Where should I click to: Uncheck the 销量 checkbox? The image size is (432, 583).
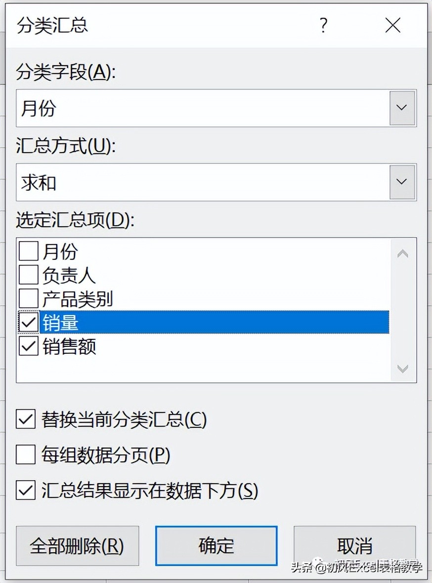click(29, 322)
